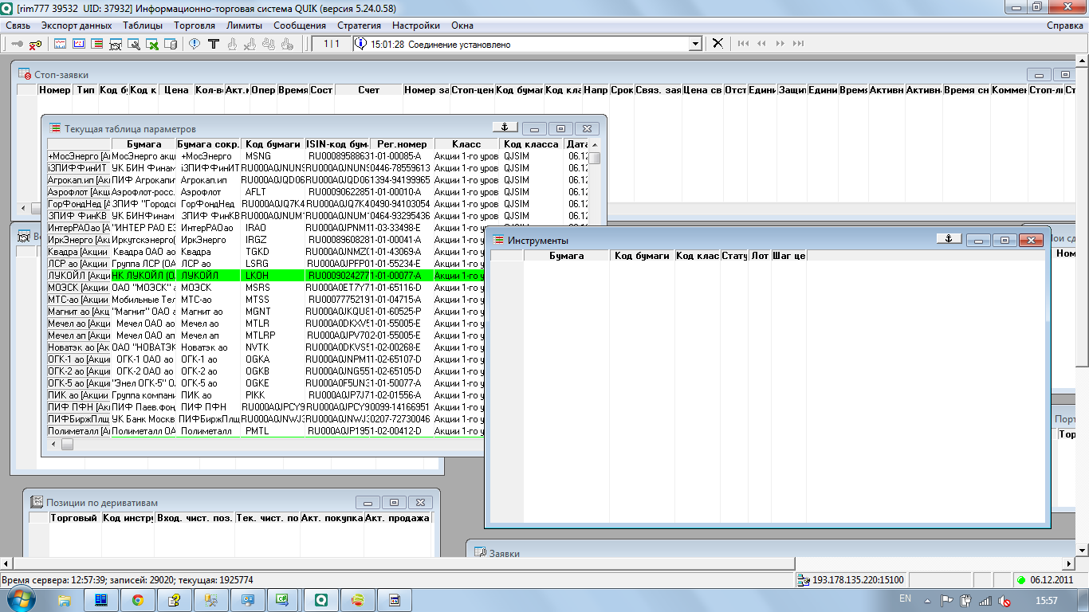The image size is (1089, 612).
Task: Click the blue exclamation message icon
Action: pyautogui.click(x=195, y=44)
